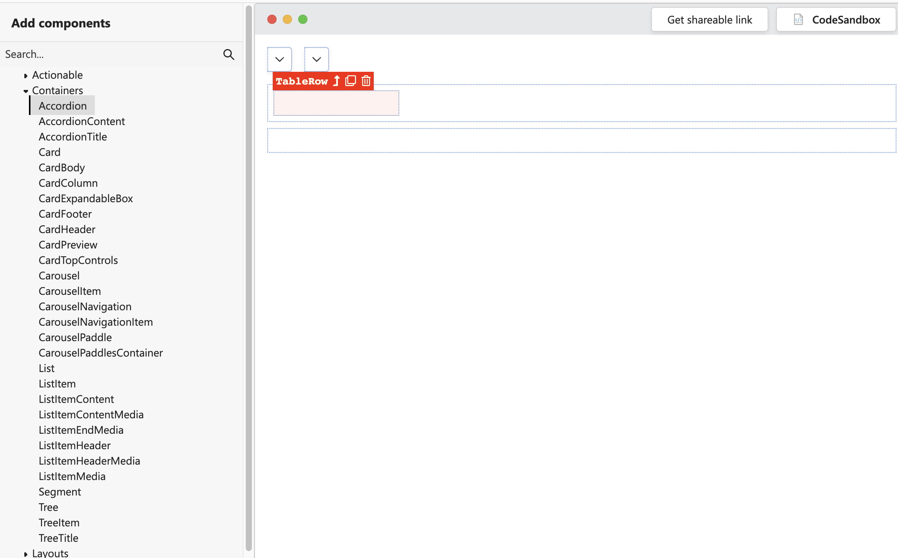Select the CardExpandableBox component
898x558 pixels.
point(86,198)
